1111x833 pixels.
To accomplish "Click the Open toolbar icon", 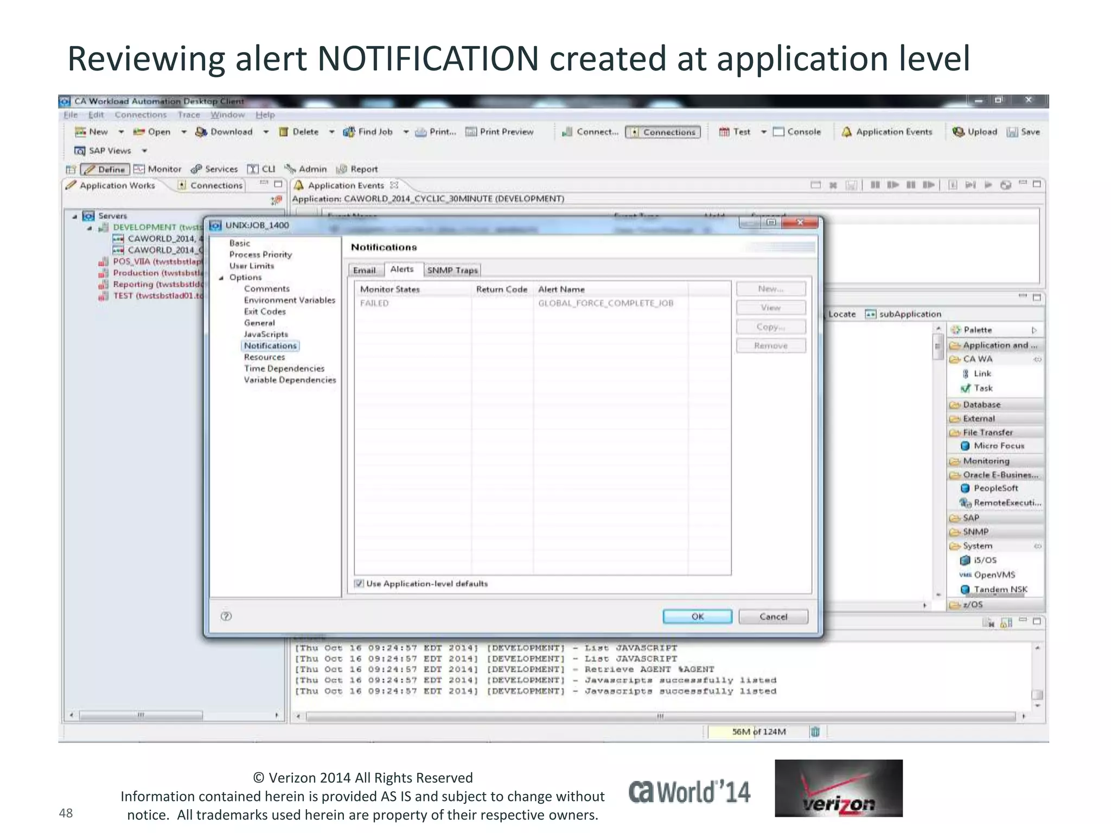I will click(139, 132).
